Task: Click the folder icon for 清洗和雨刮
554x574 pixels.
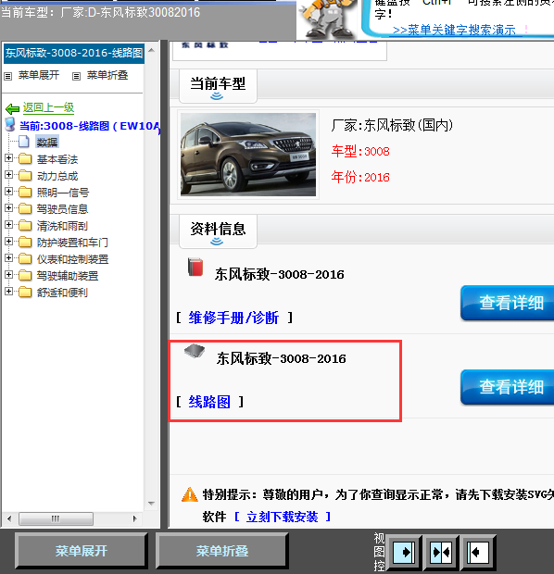Action: [x=25, y=226]
